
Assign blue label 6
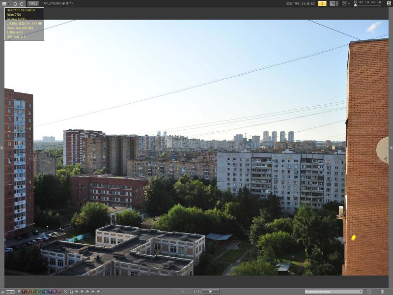tap(46, 292)
